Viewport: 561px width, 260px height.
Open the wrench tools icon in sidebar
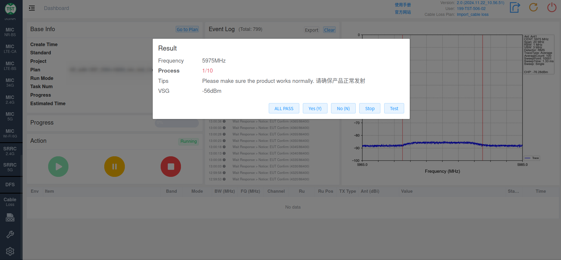pyautogui.click(x=10, y=234)
